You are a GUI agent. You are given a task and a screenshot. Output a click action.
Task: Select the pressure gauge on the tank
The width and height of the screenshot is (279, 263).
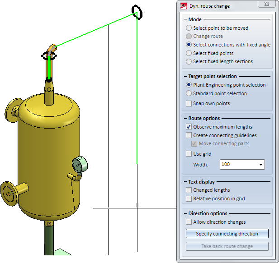80,165
